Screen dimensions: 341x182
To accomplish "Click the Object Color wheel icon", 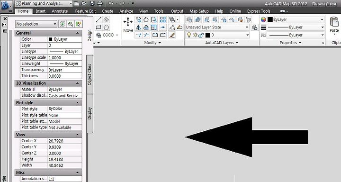I will (263, 20).
